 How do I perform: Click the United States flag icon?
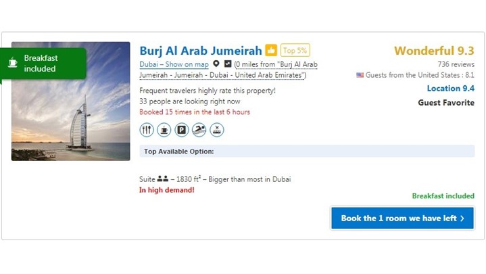coord(360,75)
